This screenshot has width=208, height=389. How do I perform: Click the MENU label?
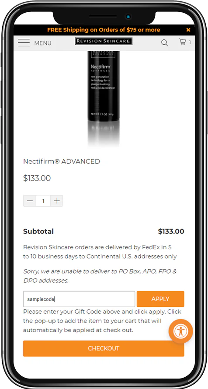43,43
